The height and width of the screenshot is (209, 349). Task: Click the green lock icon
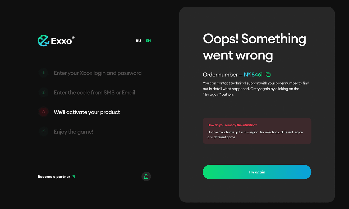[146, 177]
